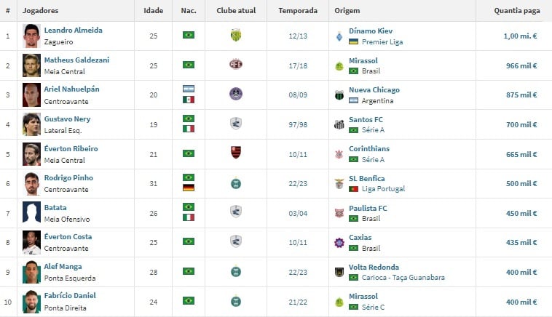Click the Nueva Chicago crest icon
This screenshot has height=317, width=552.
tap(339, 95)
